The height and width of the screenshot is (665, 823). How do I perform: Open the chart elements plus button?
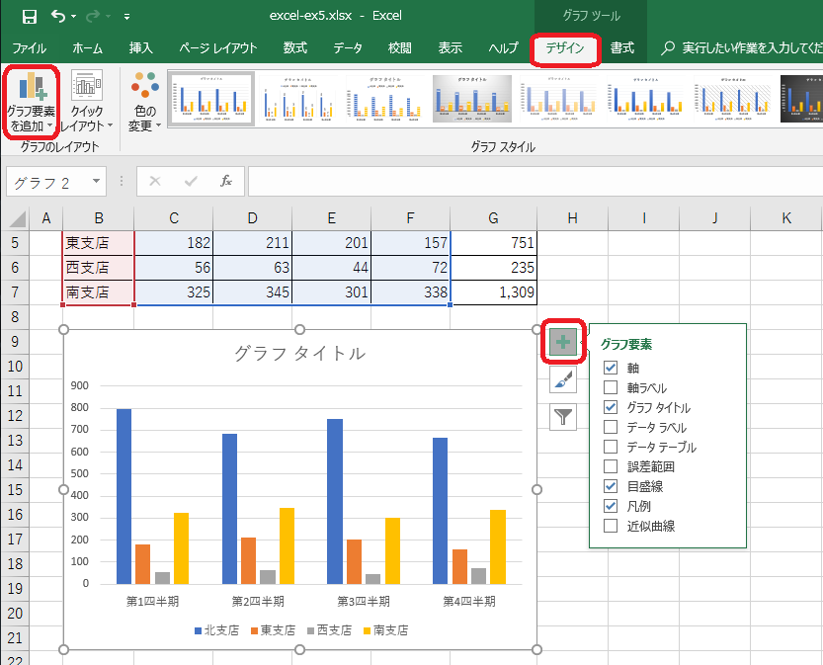563,342
